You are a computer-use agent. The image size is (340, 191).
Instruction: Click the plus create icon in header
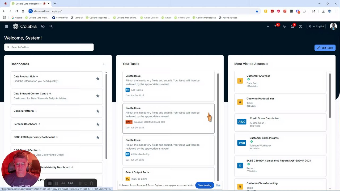(268, 26)
